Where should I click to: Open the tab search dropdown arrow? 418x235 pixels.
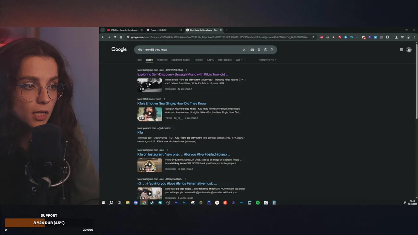pyautogui.click(x=103, y=30)
